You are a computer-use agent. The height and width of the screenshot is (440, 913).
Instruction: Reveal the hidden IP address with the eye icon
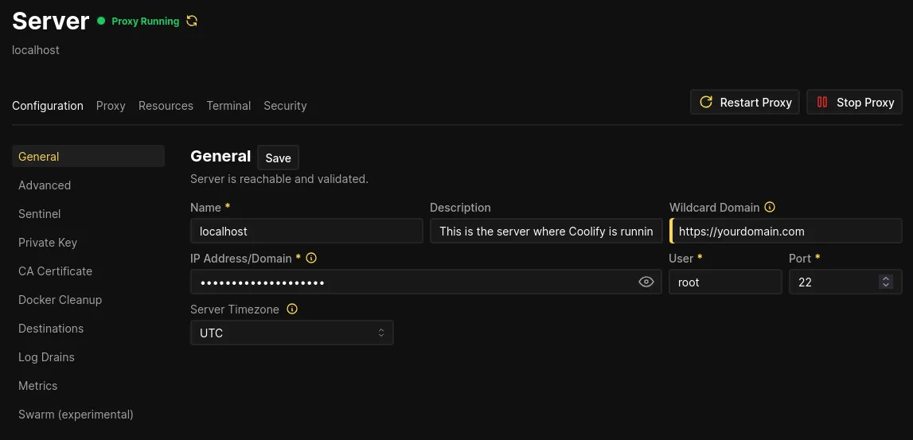click(x=646, y=282)
